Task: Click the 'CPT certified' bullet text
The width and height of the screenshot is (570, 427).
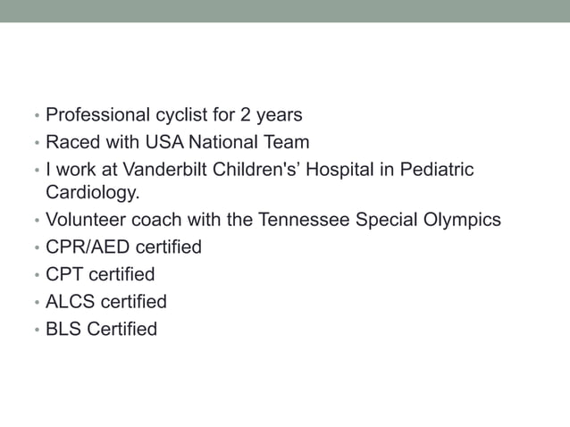Action: 100,274
